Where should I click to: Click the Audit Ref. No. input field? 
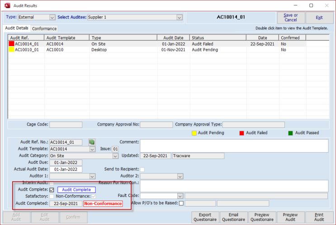point(66,142)
